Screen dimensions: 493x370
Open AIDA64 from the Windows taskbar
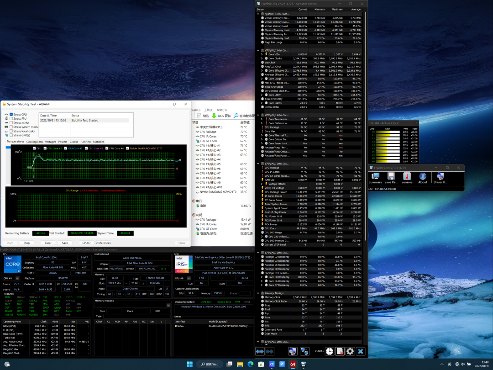293,364
